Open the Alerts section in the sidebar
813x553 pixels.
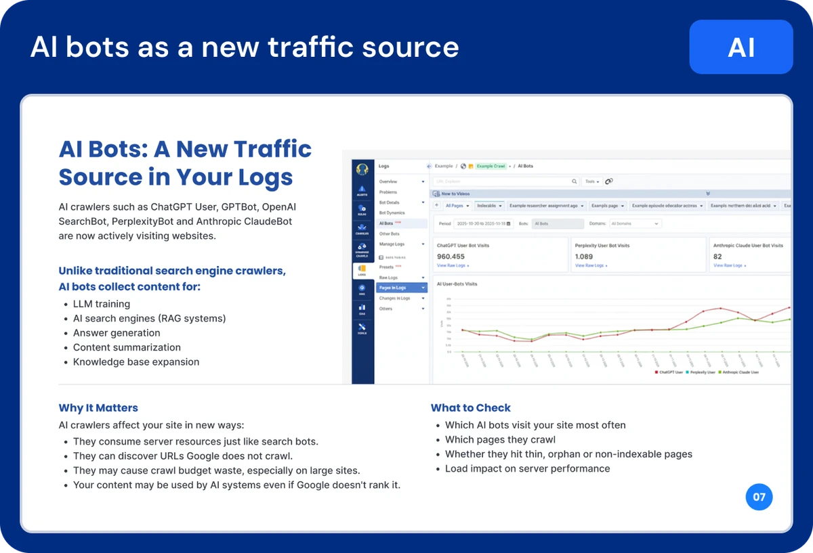362,190
